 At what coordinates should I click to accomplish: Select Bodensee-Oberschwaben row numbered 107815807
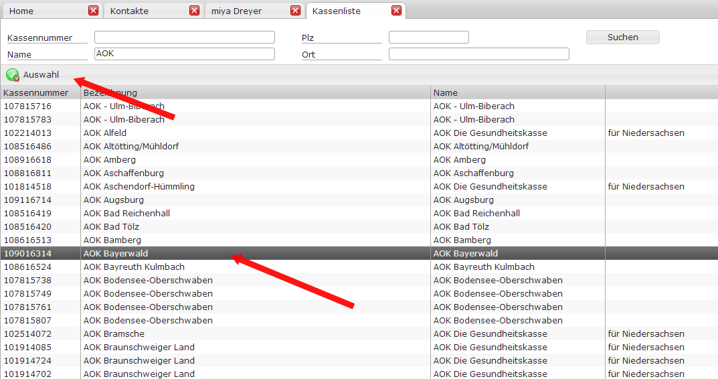pos(359,320)
